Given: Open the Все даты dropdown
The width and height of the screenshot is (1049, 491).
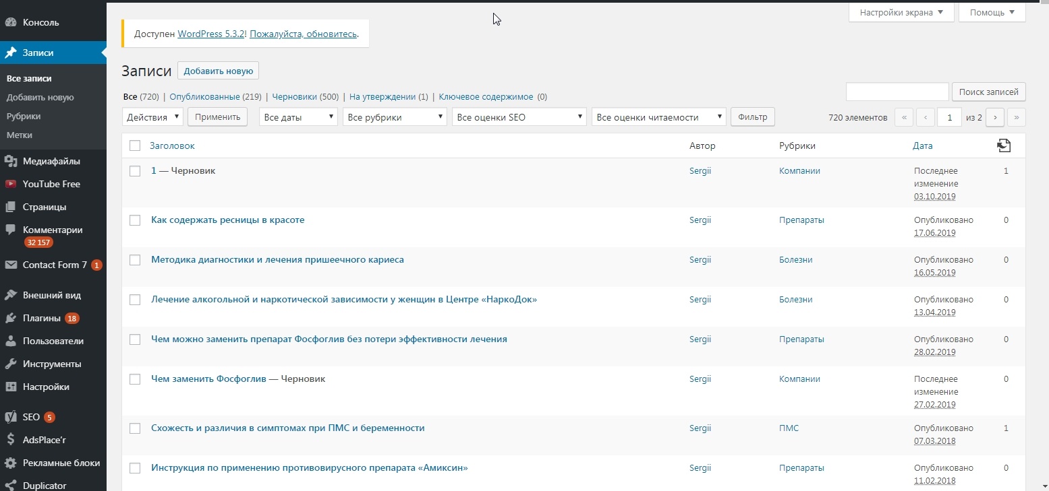Looking at the screenshot, I should 298,117.
